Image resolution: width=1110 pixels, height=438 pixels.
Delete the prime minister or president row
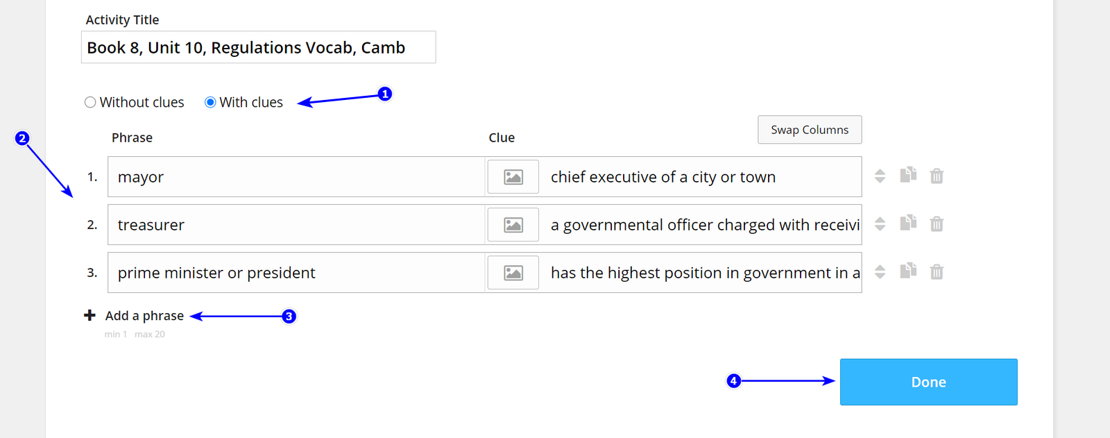tap(937, 271)
